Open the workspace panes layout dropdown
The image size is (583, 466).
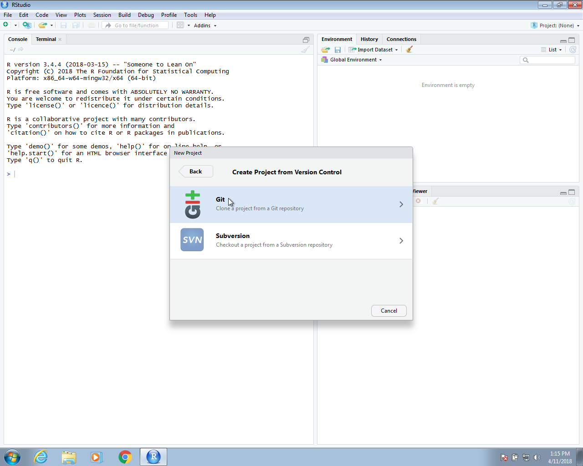pos(183,25)
